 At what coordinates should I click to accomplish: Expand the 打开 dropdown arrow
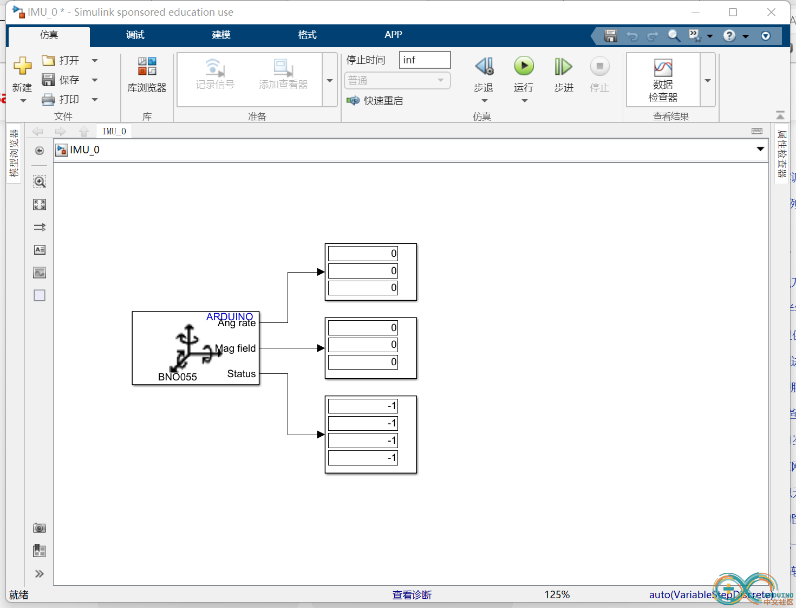coord(95,61)
